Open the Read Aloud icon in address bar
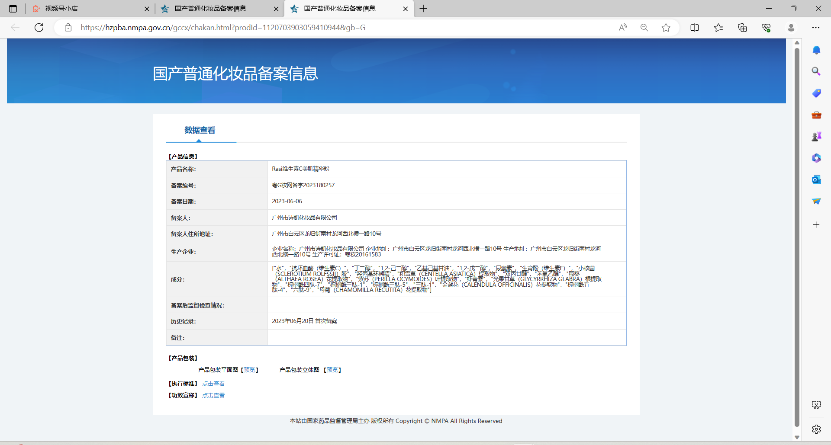831x445 pixels. pyautogui.click(x=623, y=28)
